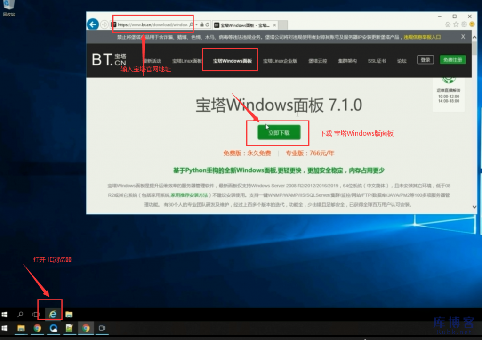Click the smiley feedback icon
Viewport: 482px width, 340px height.
point(472,24)
